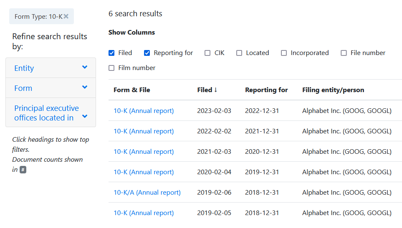Screen dimensions: 402x228
Task: Uncheck the Reporting for column checkbox
Action: click(x=147, y=53)
